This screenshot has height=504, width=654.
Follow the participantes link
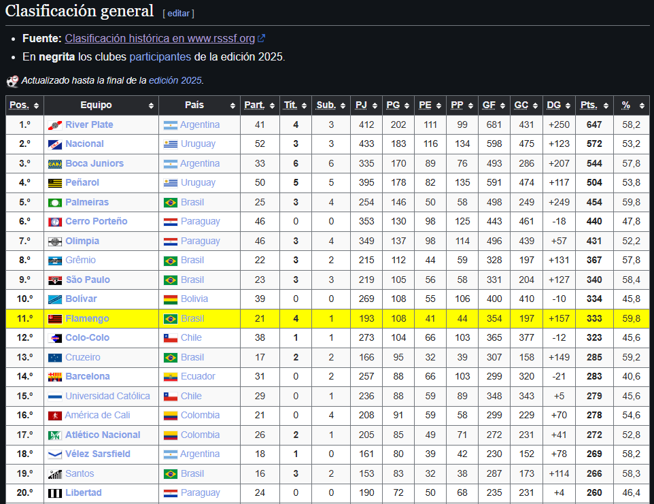pos(160,56)
